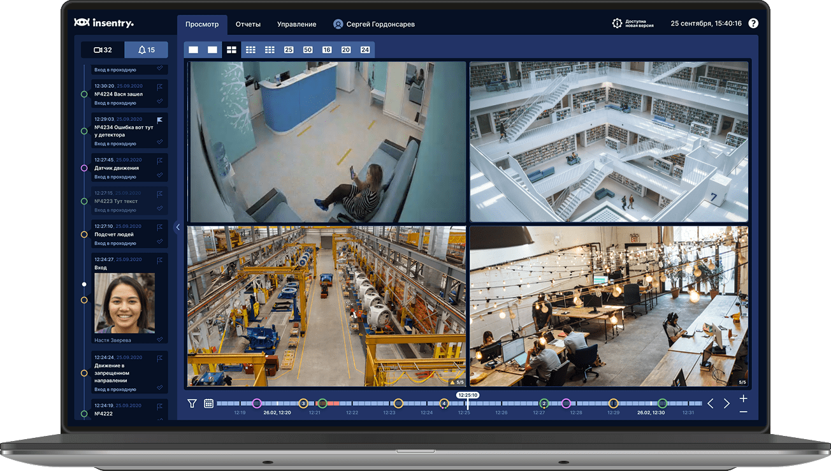Select single camera view layout icon
831x471 pixels.
point(193,48)
